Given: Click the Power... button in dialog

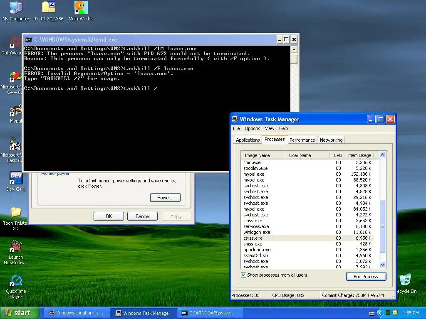Looking at the screenshot, I should [x=165, y=197].
